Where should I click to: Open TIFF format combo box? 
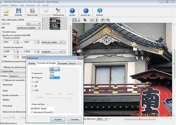(x=55, y=69)
